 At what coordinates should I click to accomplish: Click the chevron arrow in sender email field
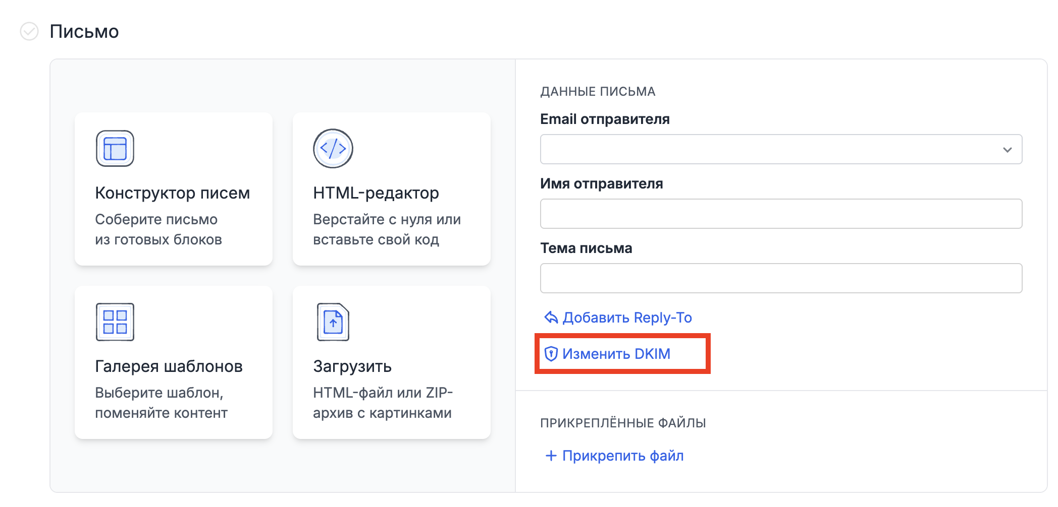click(1007, 150)
